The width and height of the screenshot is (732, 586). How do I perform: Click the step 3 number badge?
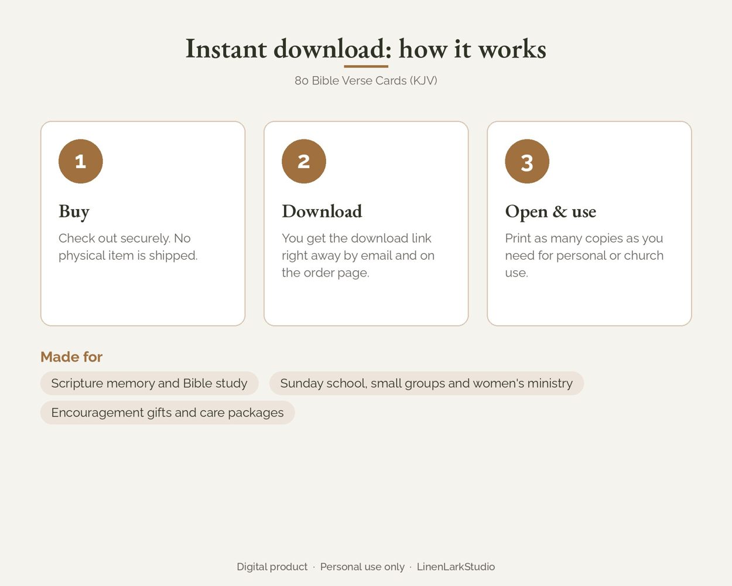(x=527, y=161)
